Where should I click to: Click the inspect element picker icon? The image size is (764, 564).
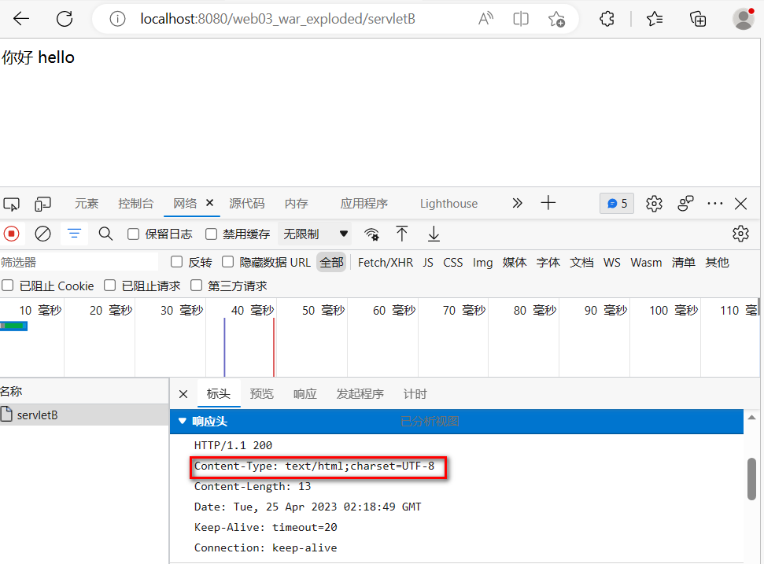click(x=11, y=204)
